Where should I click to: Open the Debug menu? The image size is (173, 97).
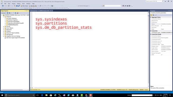coord(19,4)
